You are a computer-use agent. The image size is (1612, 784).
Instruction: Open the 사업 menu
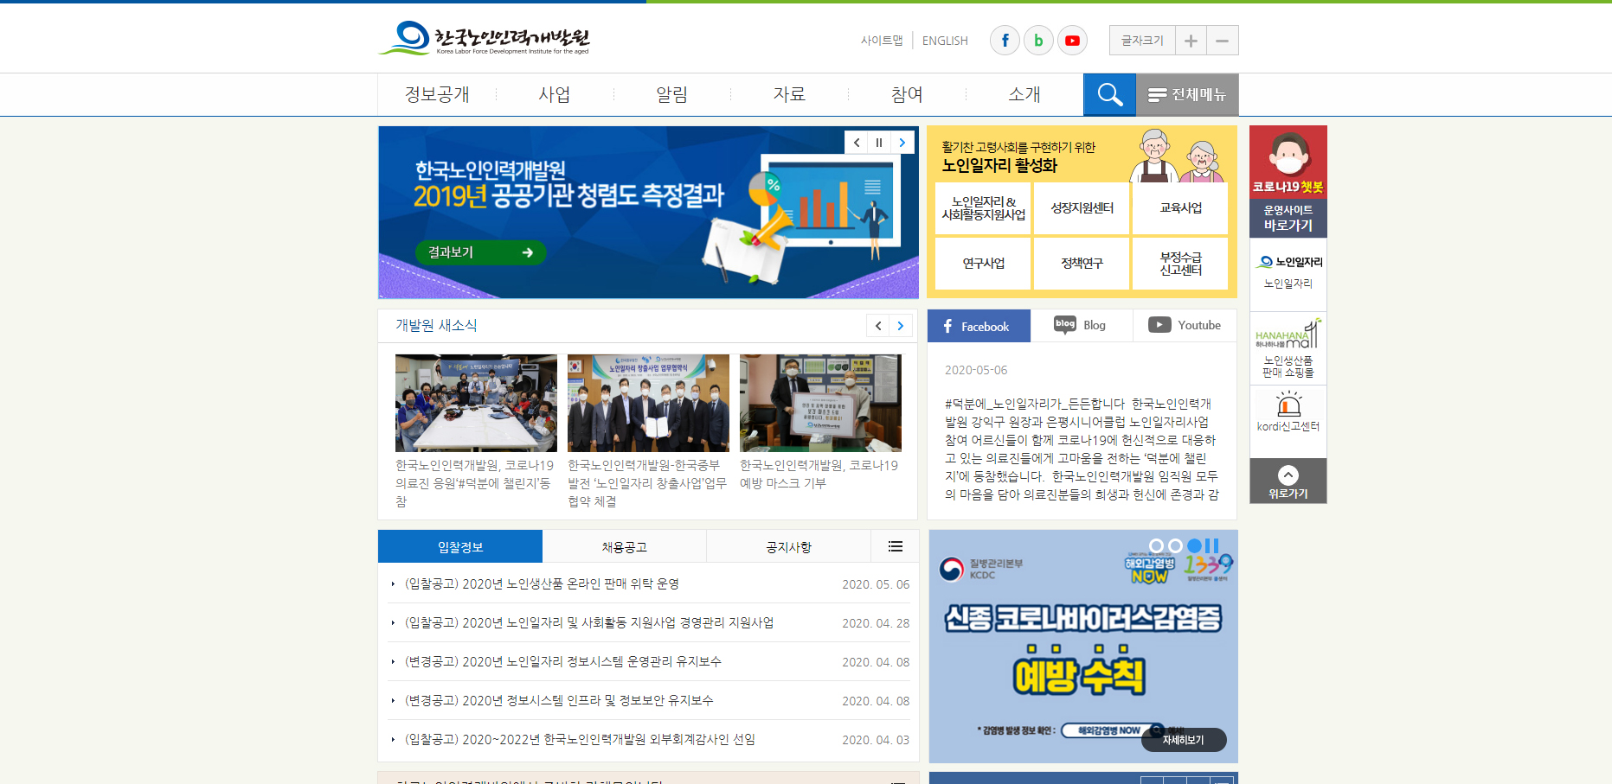click(x=555, y=94)
